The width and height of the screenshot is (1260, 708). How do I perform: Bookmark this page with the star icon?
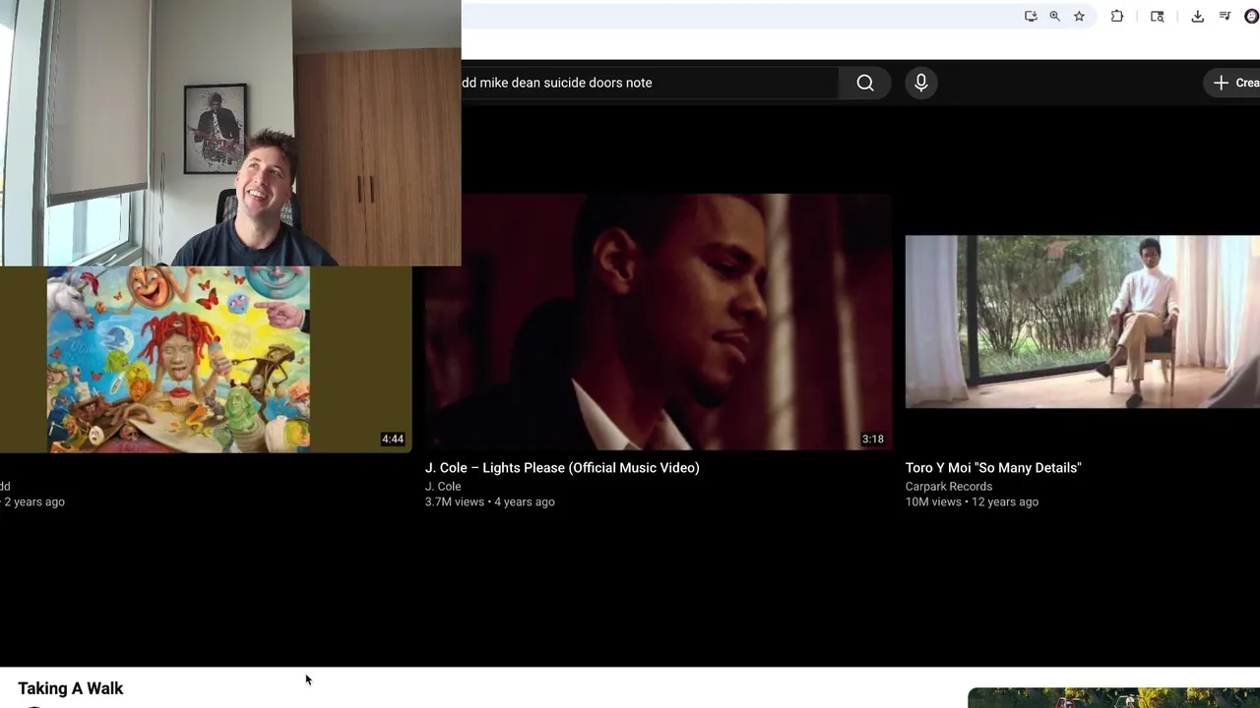pyautogui.click(x=1079, y=16)
